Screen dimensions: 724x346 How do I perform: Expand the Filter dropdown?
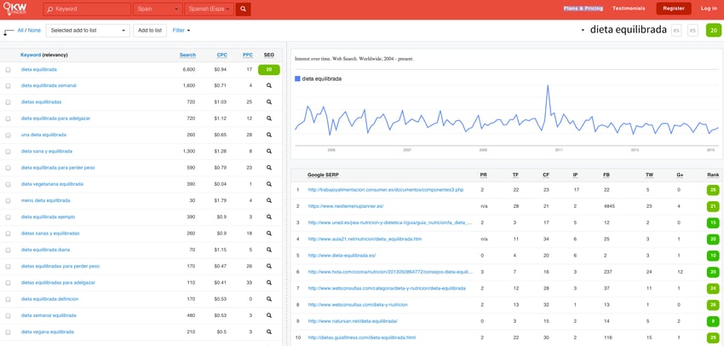pyautogui.click(x=181, y=31)
